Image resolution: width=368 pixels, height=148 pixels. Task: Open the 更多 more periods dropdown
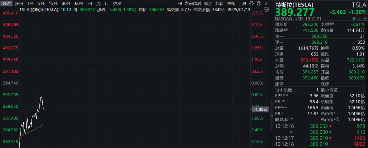[117, 3]
